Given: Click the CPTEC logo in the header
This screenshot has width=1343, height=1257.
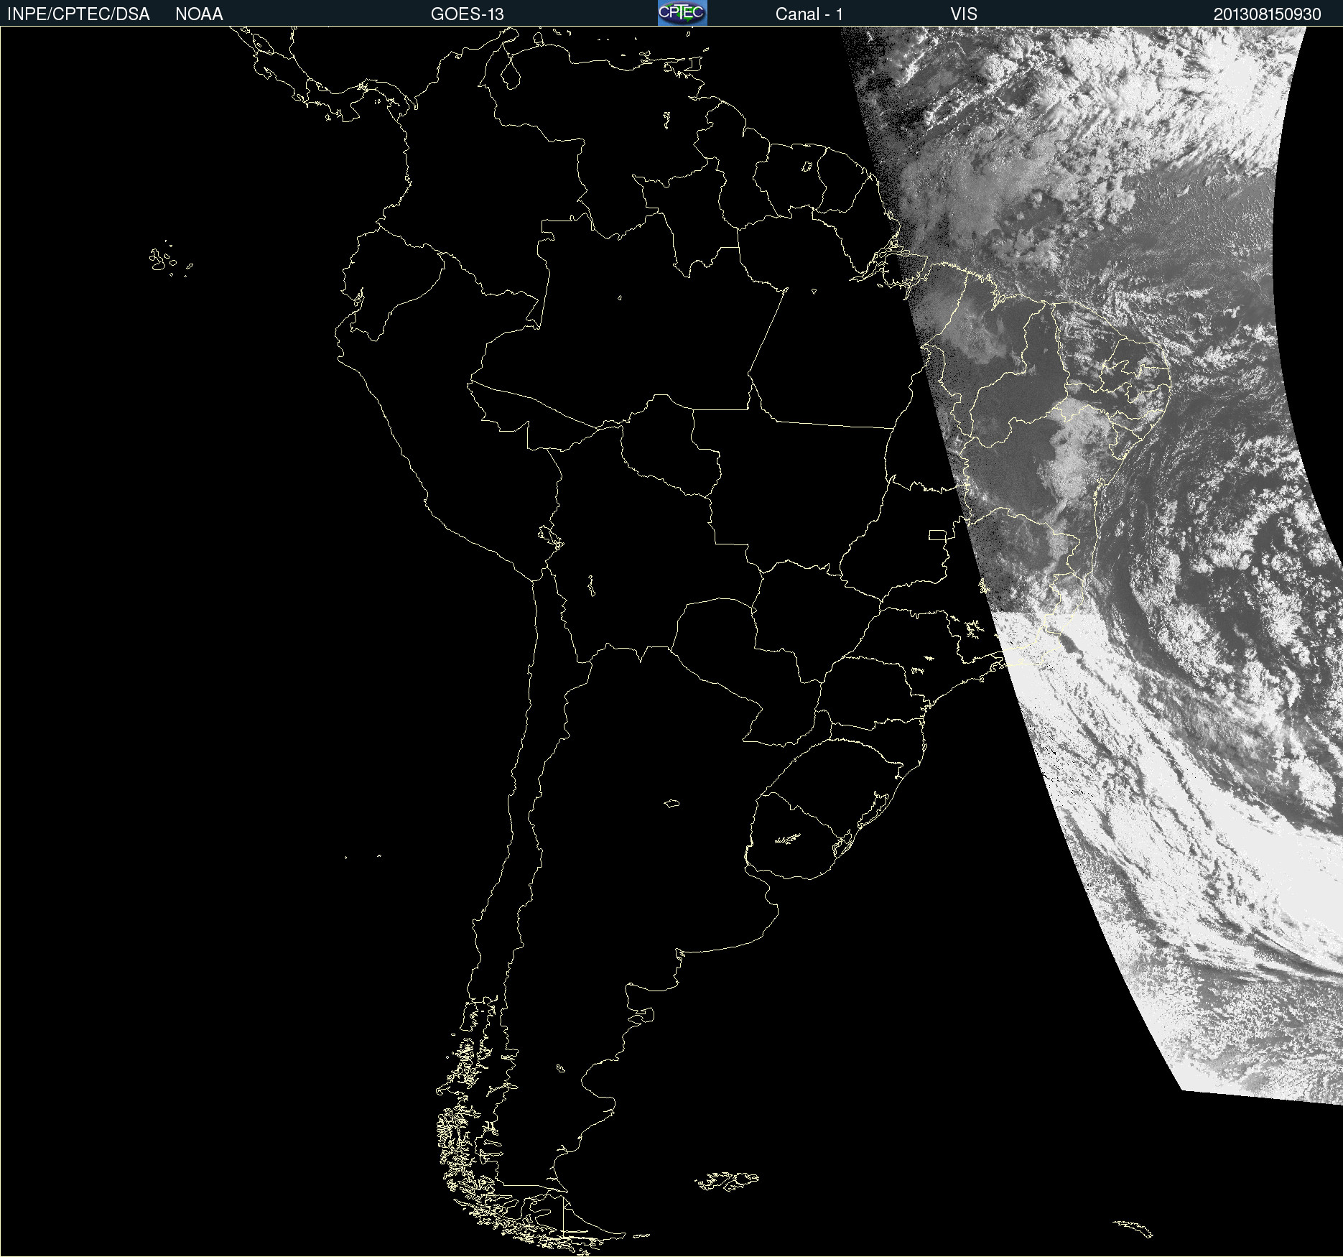Looking at the screenshot, I should 682,13.
